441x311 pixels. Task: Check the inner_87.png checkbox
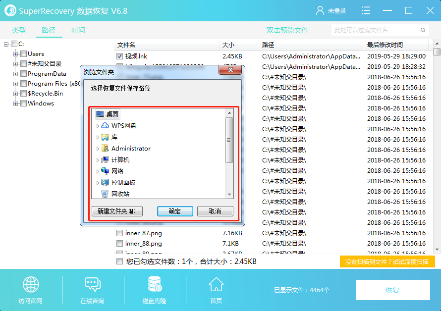[x=120, y=233]
